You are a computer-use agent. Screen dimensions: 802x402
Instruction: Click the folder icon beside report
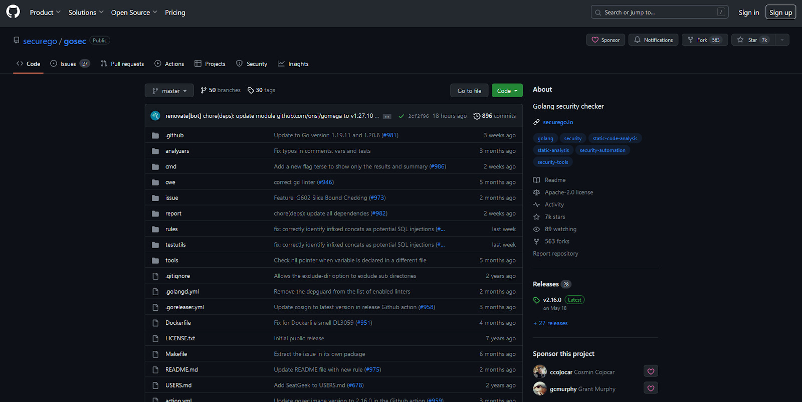coord(155,214)
